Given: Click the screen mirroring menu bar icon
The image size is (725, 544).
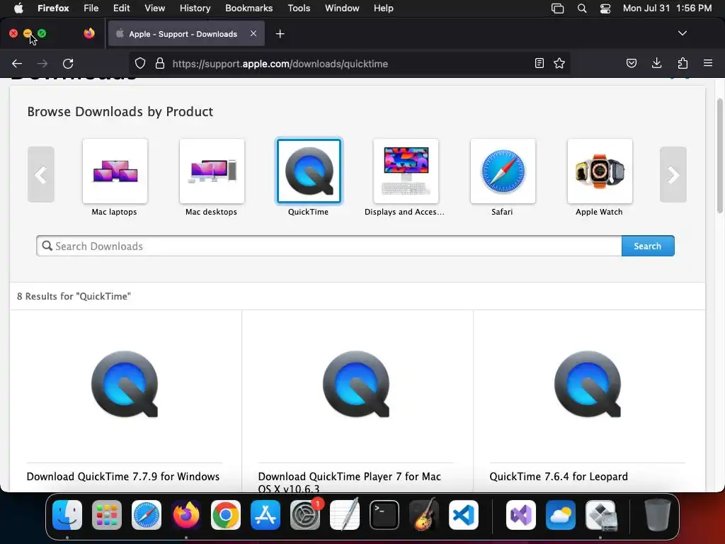Looking at the screenshot, I should click(x=558, y=8).
